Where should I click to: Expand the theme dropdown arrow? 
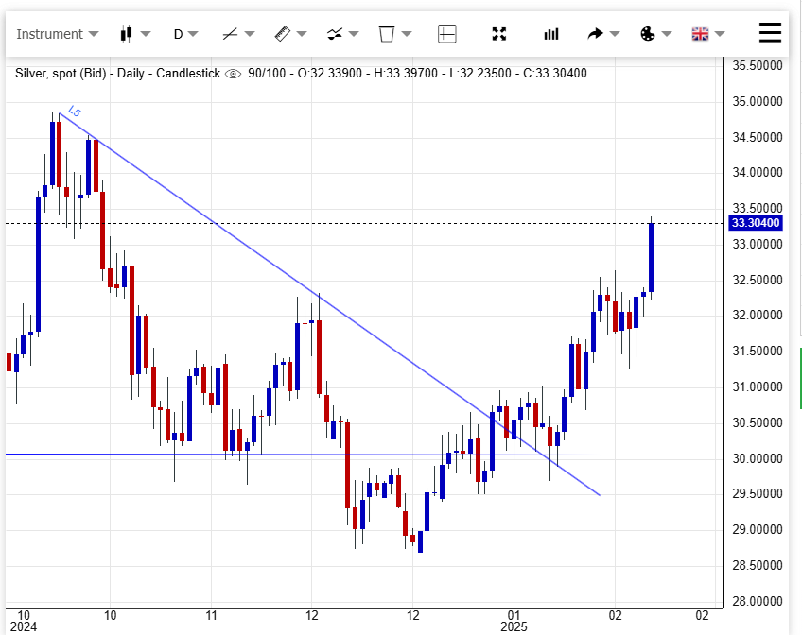pos(667,34)
